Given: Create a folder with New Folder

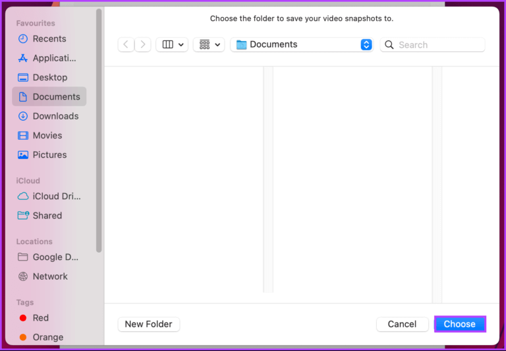Looking at the screenshot, I should pos(148,324).
